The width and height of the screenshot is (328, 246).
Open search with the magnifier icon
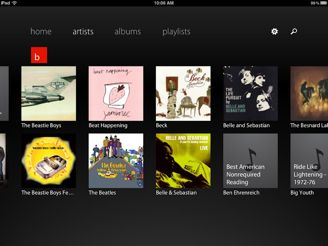(x=294, y=32)
